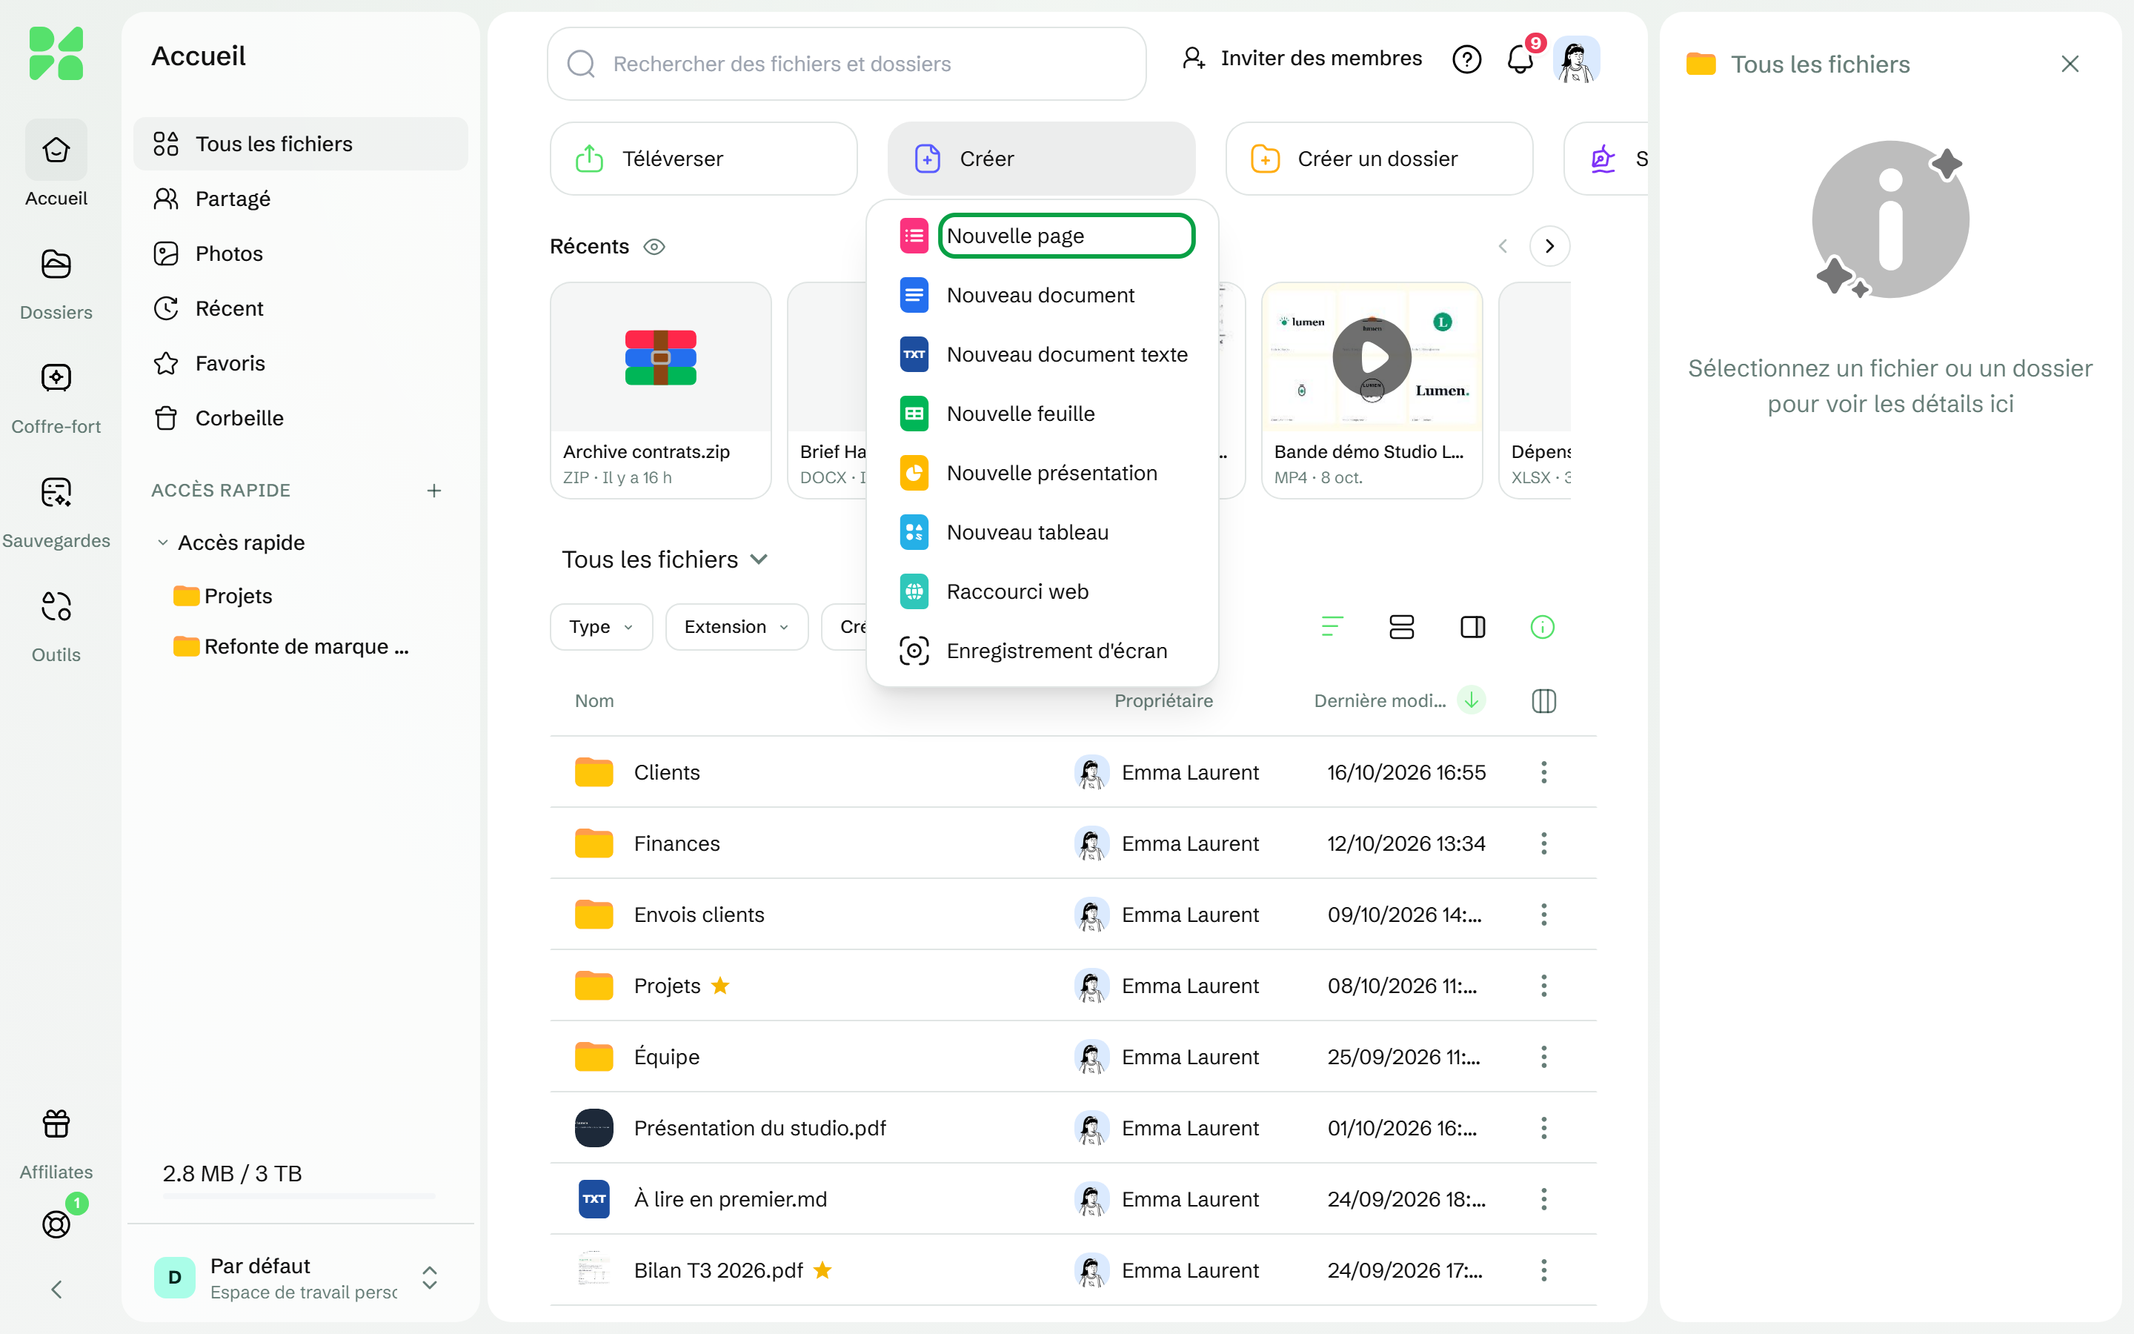Toggle the favorite star on Projets row
This screenshot has width=2134, height=1334.
[720, 986]
